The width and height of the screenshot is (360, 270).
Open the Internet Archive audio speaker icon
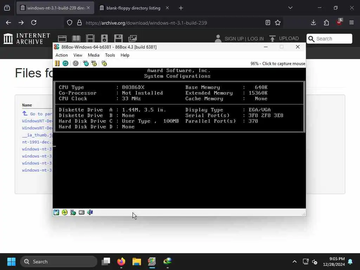pos(104,39)
